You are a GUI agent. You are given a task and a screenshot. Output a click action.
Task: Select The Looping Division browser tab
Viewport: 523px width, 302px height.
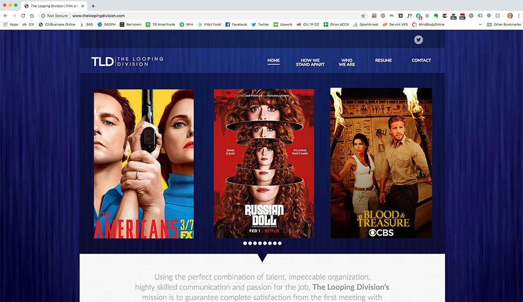point(54,6)
